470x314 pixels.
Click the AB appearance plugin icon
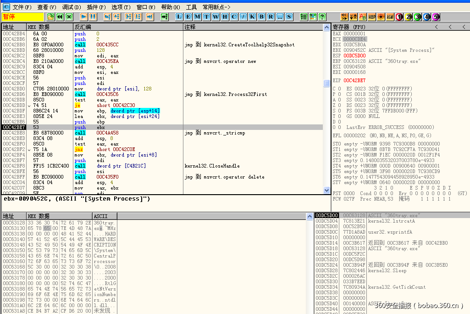click(x=364, y=16)
